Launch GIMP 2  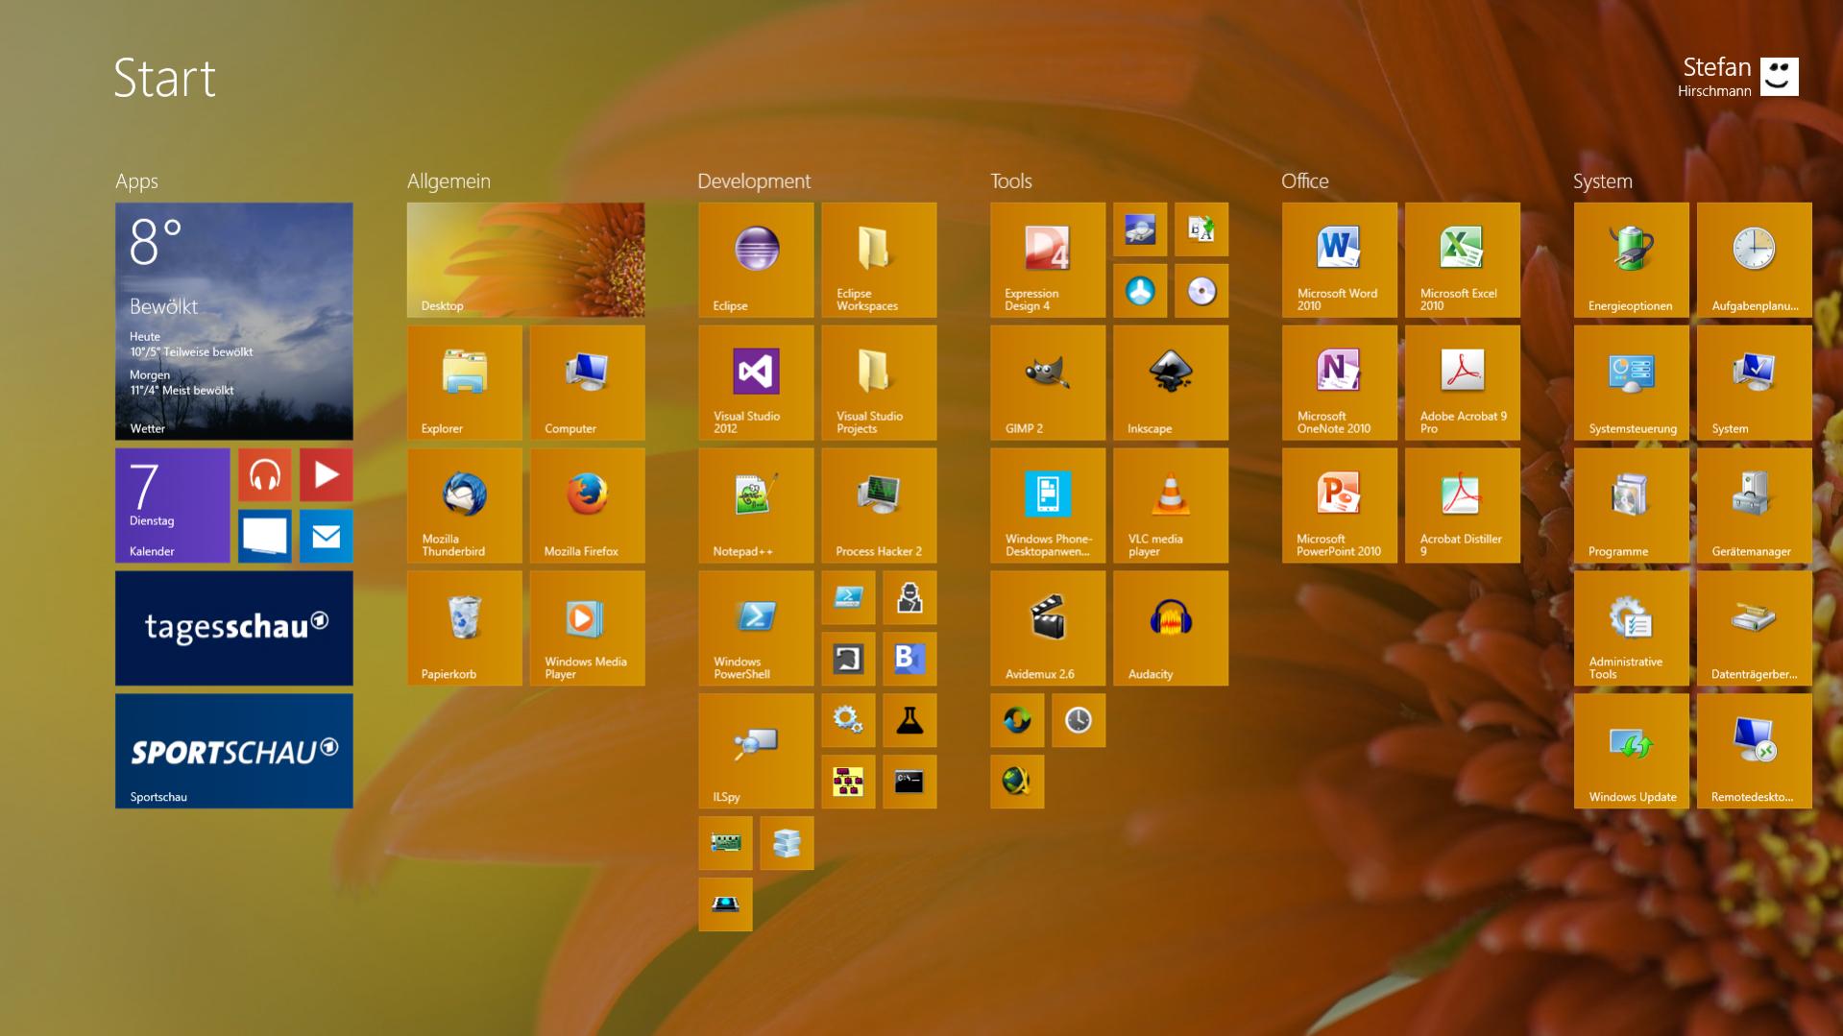1049,382
